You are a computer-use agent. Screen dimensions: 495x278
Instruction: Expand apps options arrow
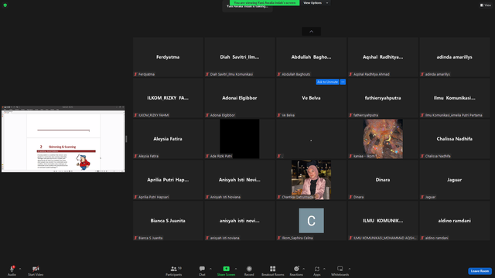pyautogui.click(x=324, y=269)
